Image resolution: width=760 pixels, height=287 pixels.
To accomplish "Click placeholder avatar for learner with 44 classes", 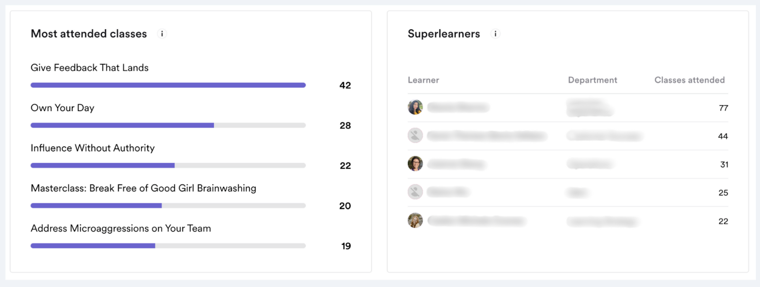I will (x=415, y=136).
